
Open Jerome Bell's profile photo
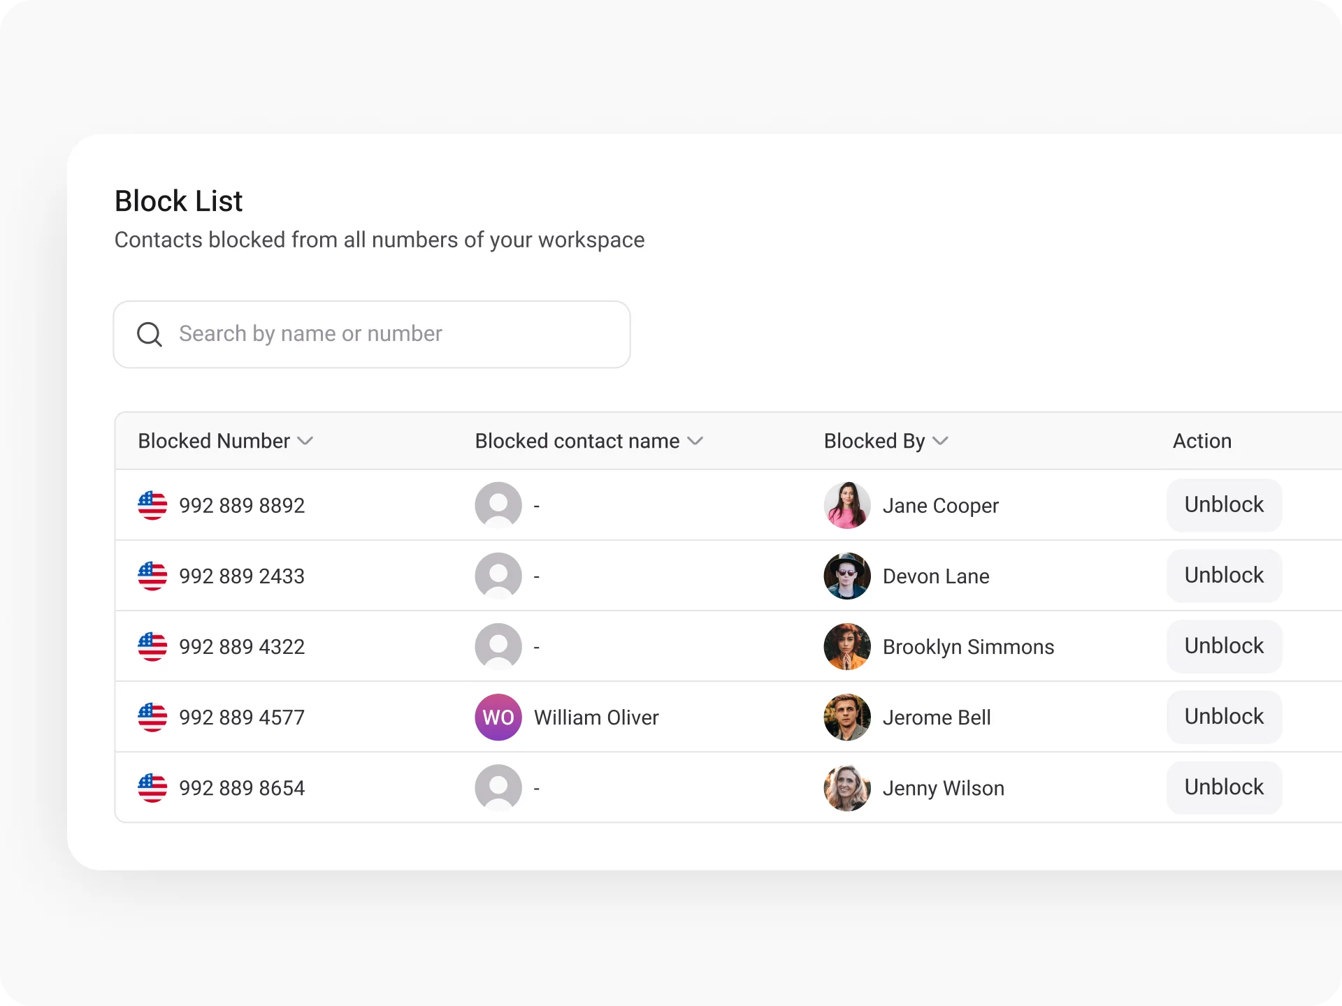coord(847,717)
